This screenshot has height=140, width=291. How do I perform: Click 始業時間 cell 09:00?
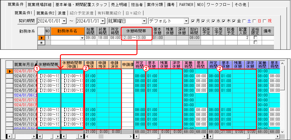point(91,38)
